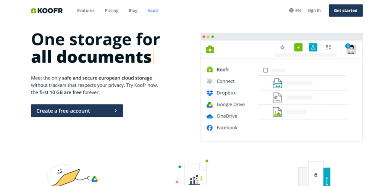Click the Google Drive logo in sidebar

click(210, 105)
